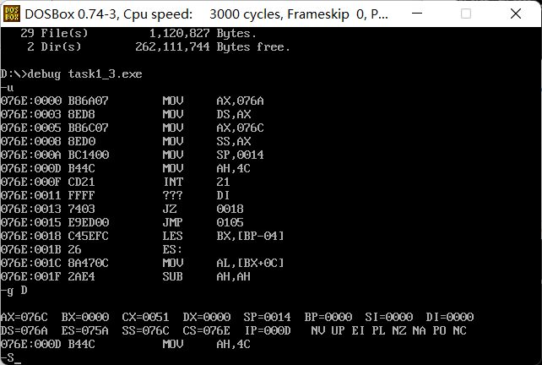
Task: Click the DX=0000 register value
Action: tap(206, 317)
